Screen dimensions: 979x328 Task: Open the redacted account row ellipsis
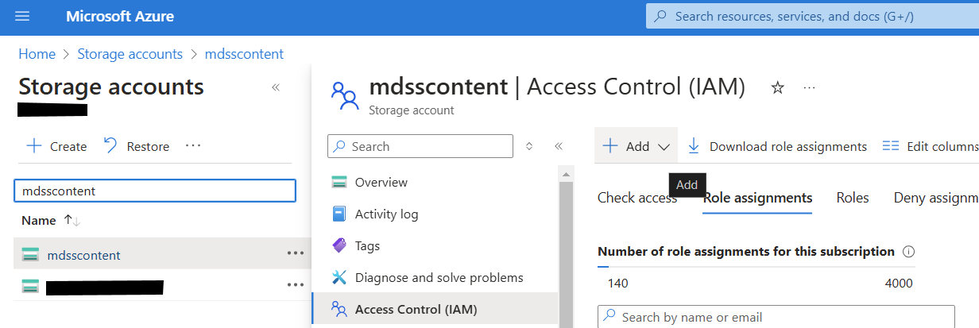tap(296, 284)
